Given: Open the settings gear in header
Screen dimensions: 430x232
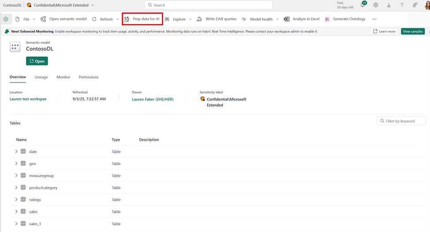Looking at the screenshot, I should [x=376, y=5].
